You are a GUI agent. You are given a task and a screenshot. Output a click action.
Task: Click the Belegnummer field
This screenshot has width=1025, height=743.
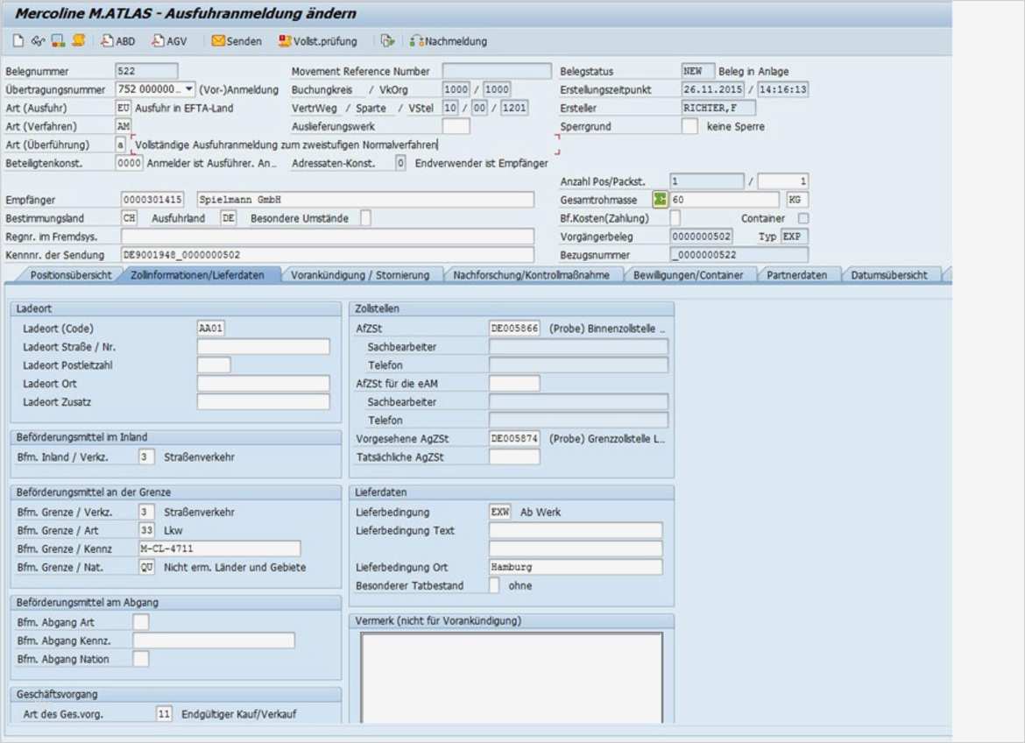click(146, 71)
